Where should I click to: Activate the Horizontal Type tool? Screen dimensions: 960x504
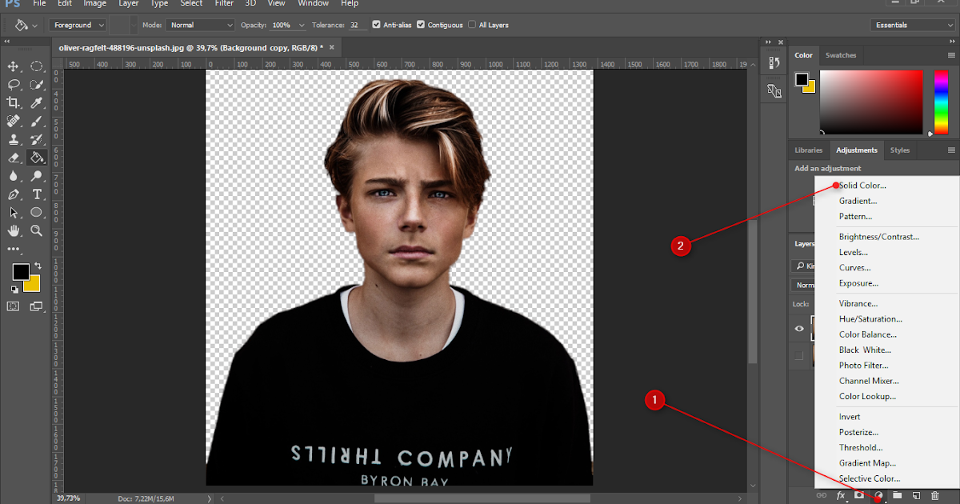(37, 194)
